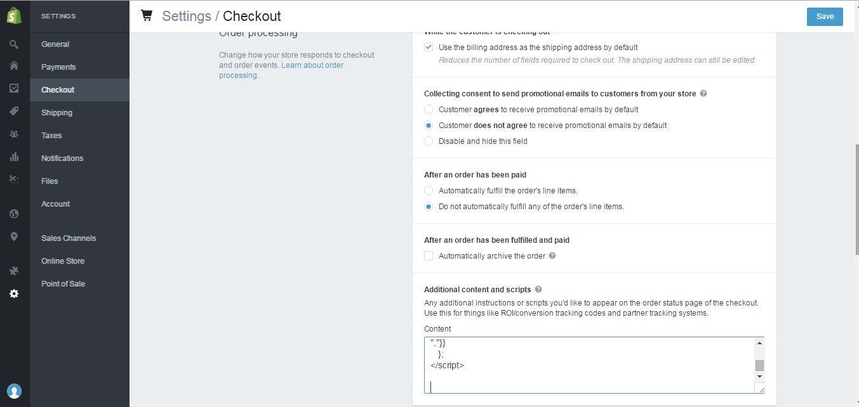Select Customer agrees to receive promotional emails
Screen dimensions: 859x407
pos(429,109)
